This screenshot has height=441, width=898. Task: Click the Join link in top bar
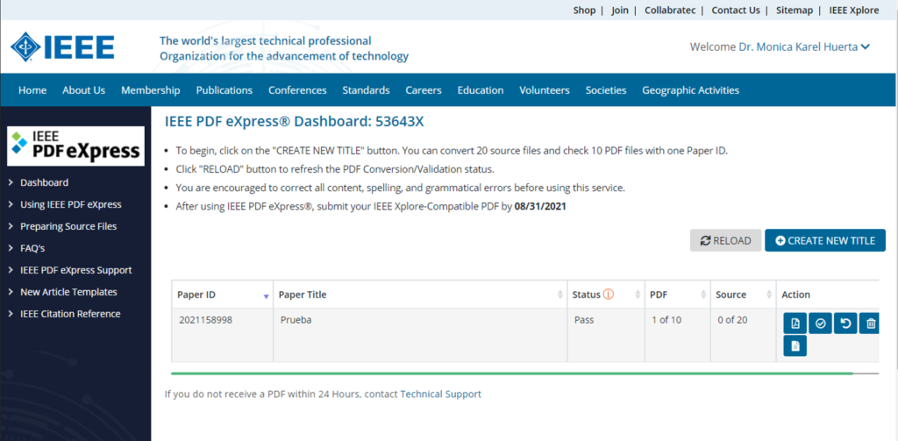[x=620, y=11]
